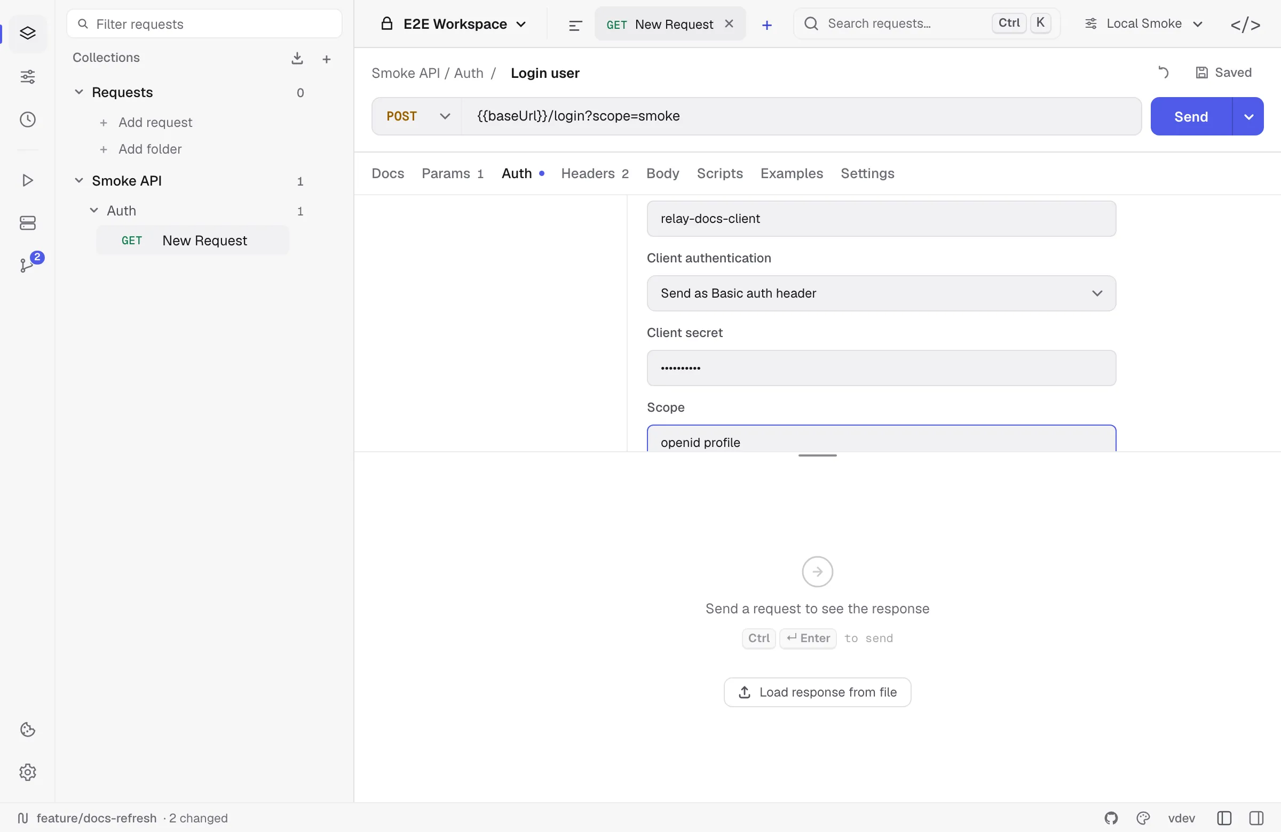The height and width of the screenshot is (832, 1281).
Task: Switch to the Headers tab
Action: (594, 173)
